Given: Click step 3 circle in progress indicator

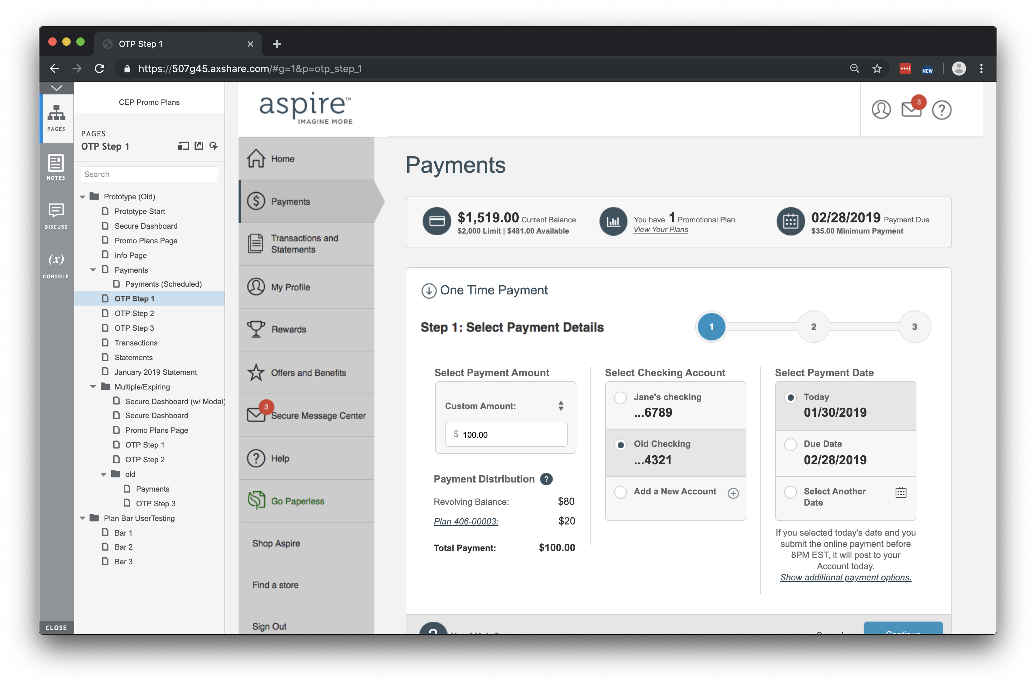Looking at the screenshot, I should coord(914,326).
